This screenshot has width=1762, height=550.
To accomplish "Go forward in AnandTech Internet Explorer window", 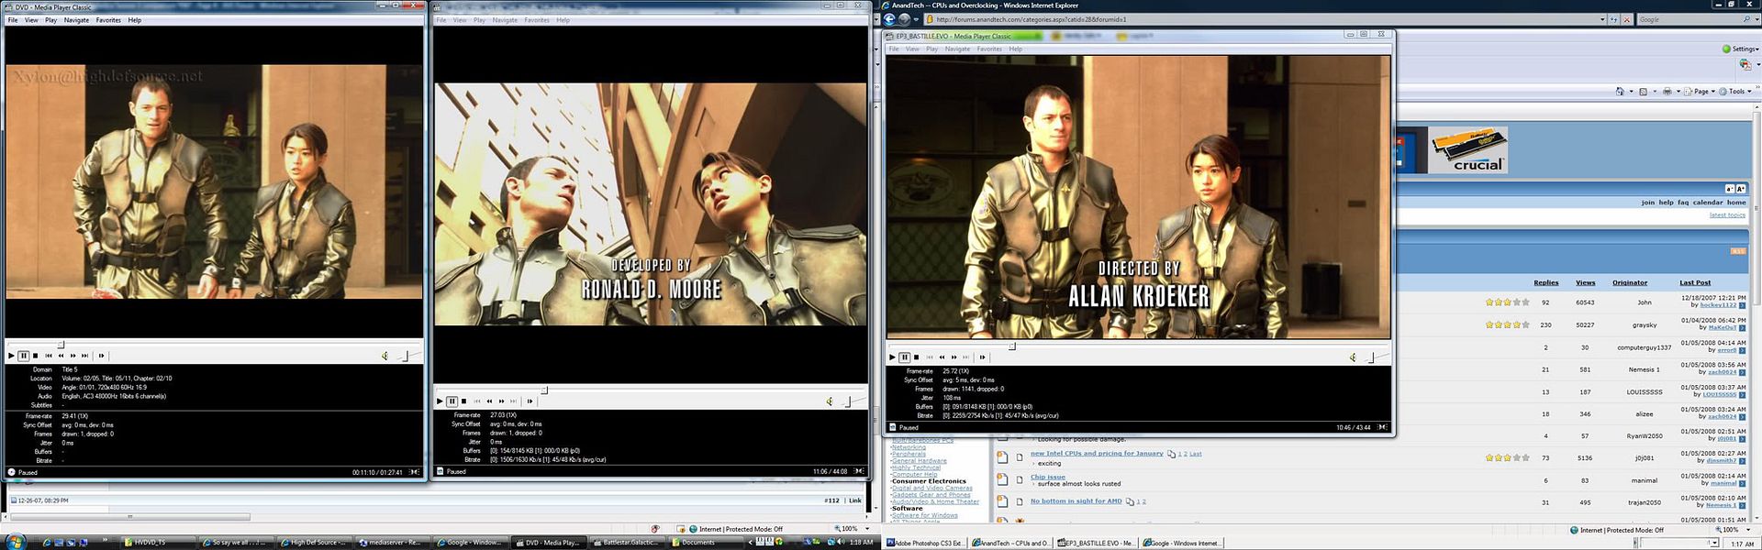I will [x=905, y=19].
